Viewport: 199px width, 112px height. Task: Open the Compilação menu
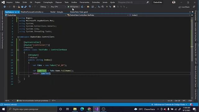click(48, 2)
